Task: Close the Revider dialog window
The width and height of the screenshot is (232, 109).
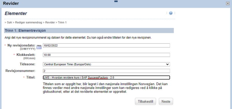Action: pyautogui.click(x=228, y=3)
